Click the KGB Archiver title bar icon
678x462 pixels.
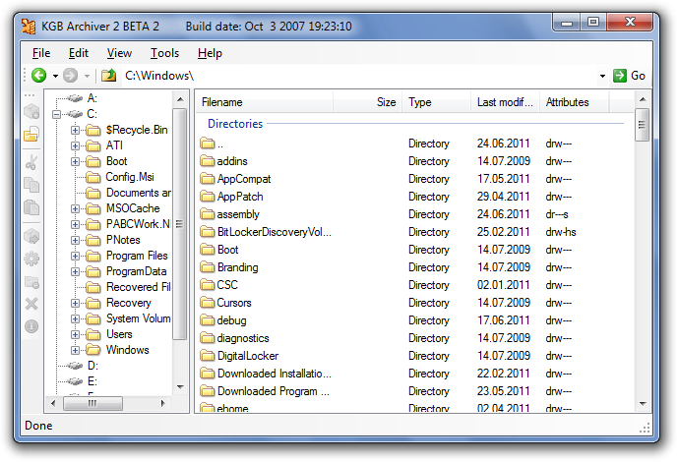click(29, 27)
